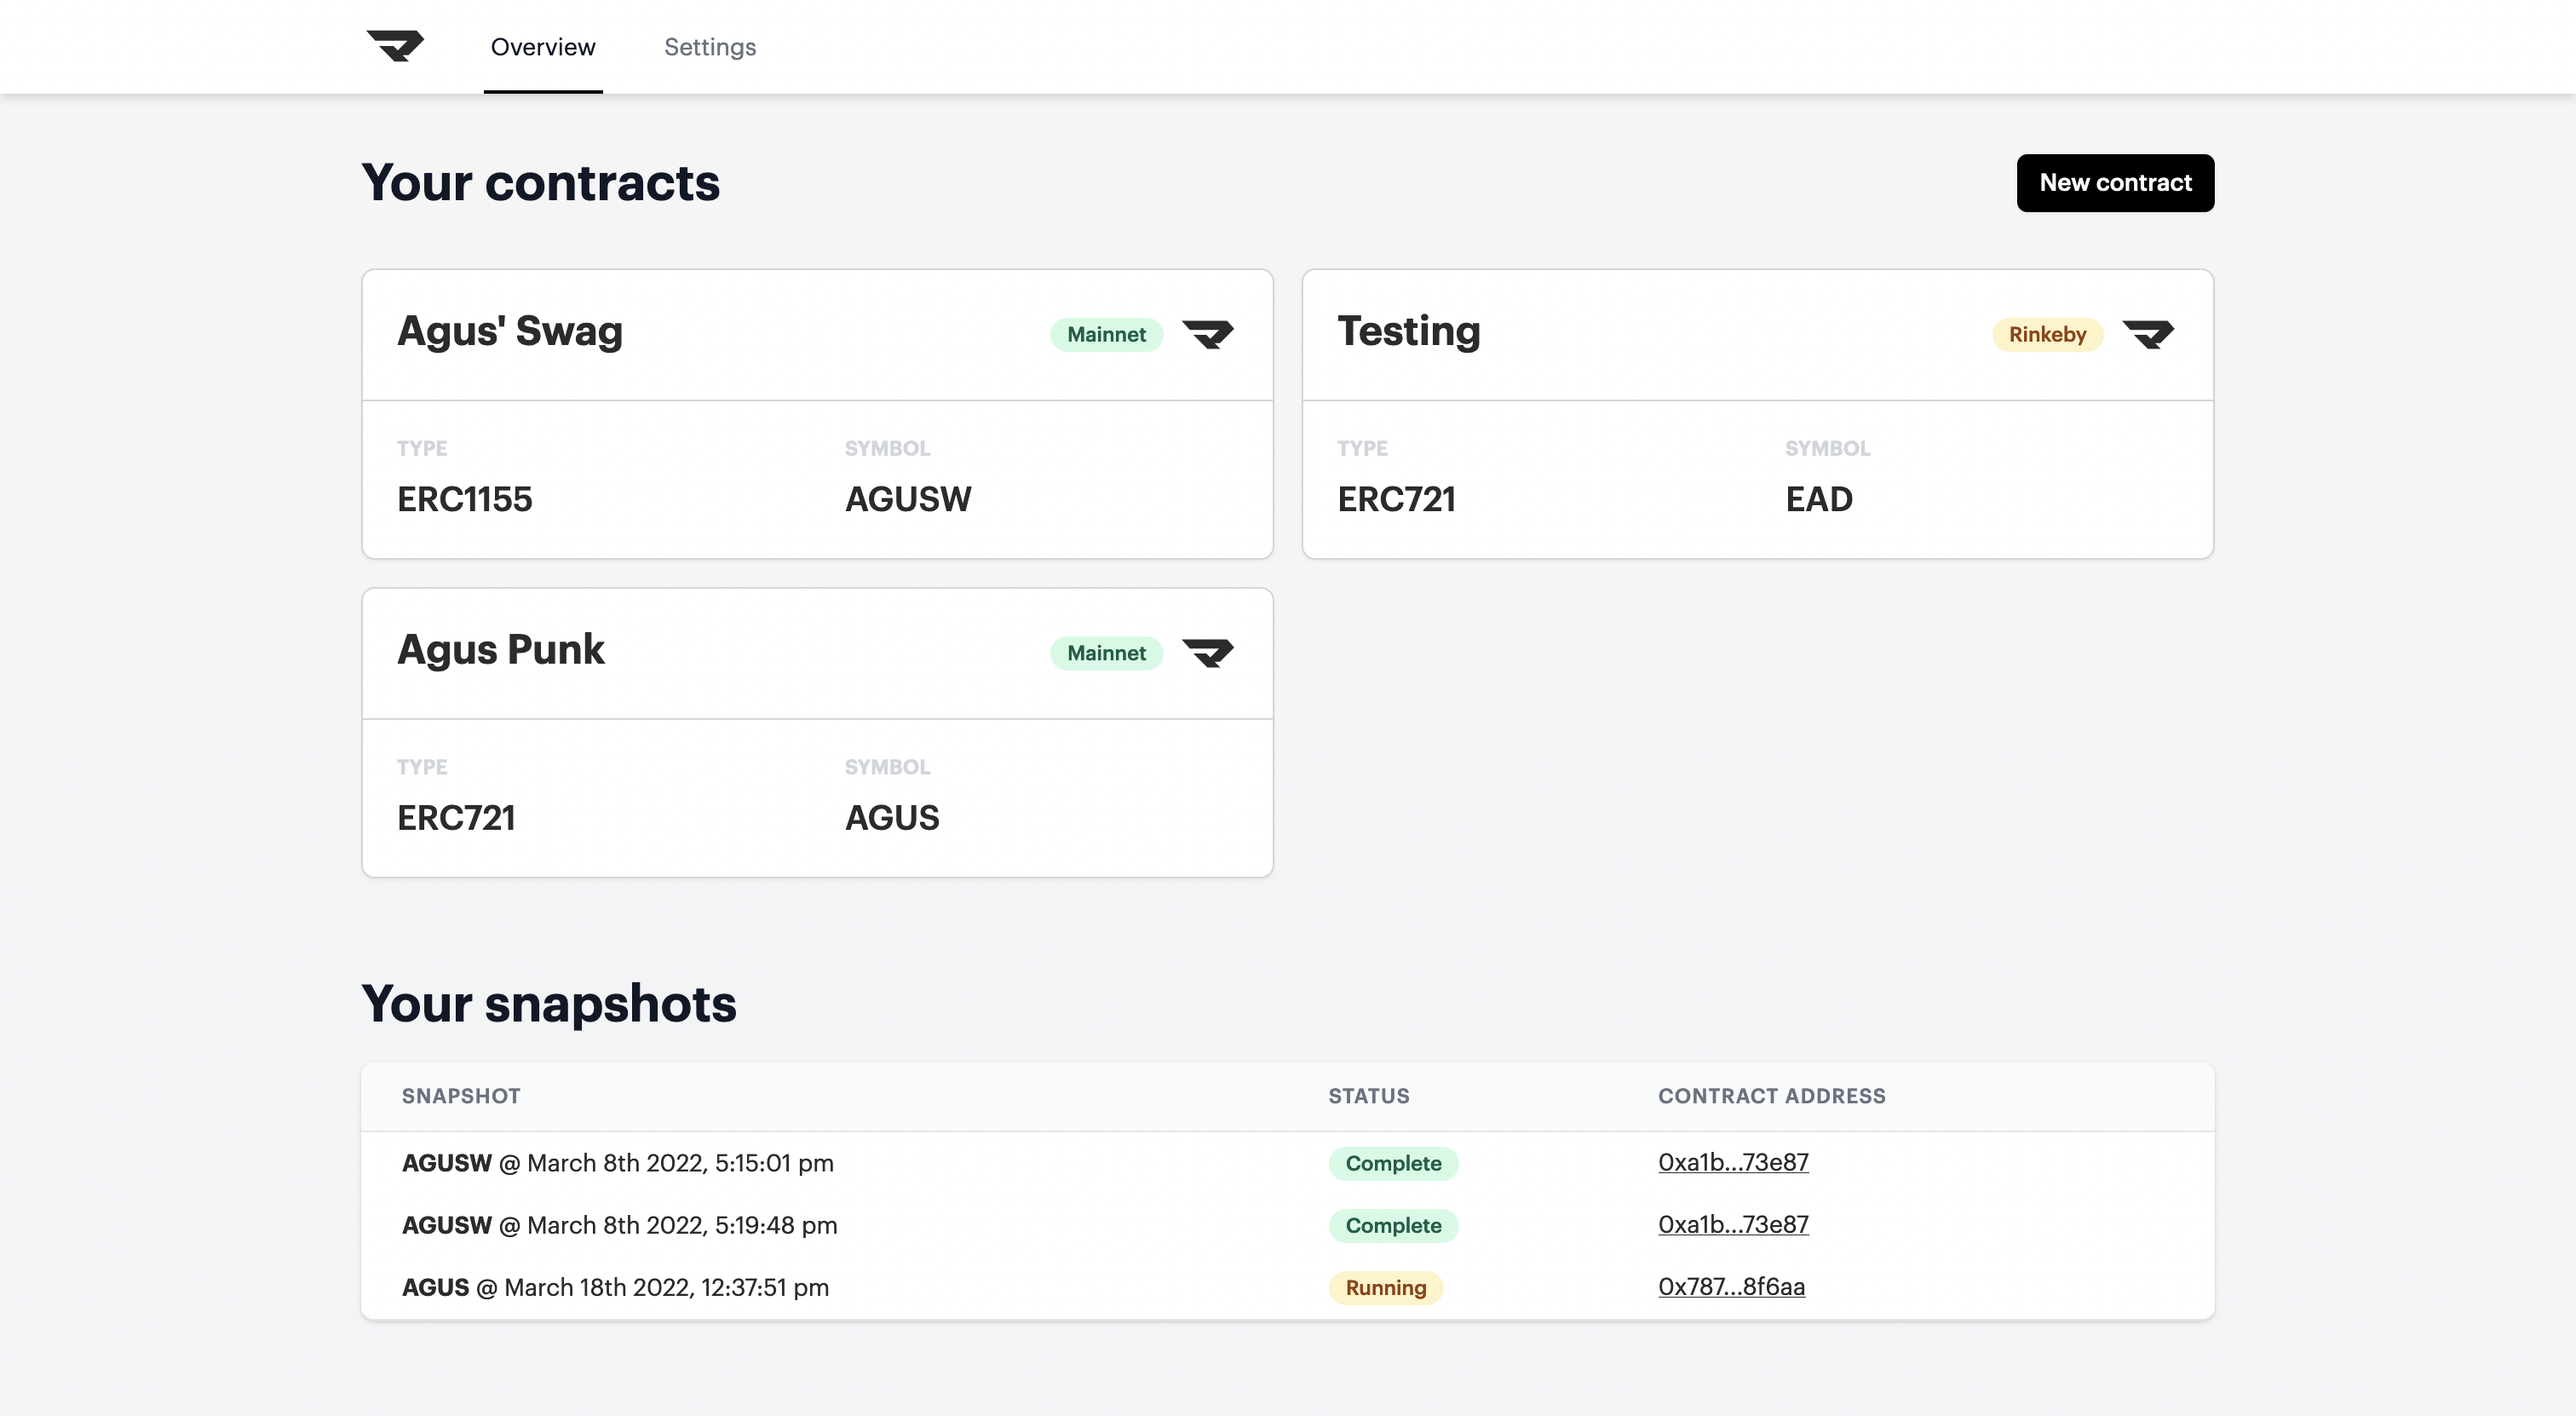
Task: Open the Agus' Swag contract card title
Action: [510, 331]
